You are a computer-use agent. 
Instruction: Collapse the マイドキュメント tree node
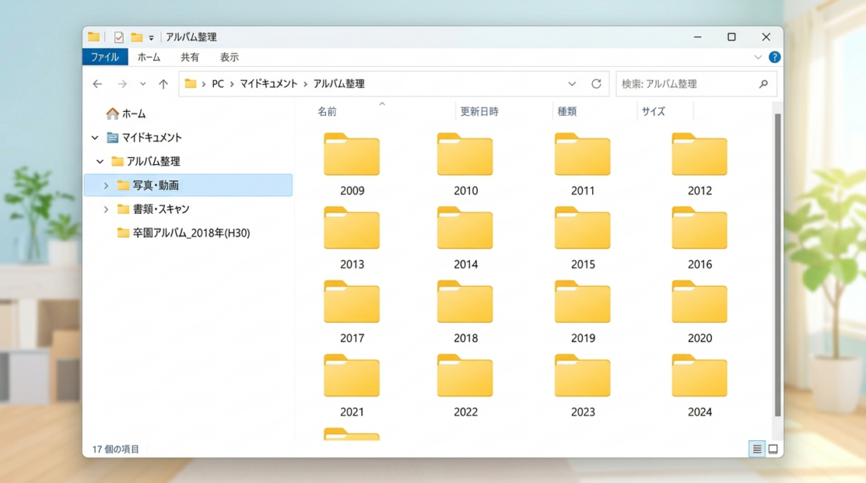tap(95, 138)
